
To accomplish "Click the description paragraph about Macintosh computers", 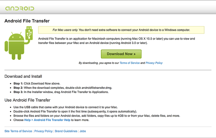I will [x=116, y=41].
